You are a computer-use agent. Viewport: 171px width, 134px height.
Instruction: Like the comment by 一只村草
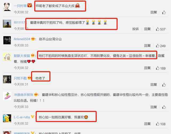(x=164, y=12)
